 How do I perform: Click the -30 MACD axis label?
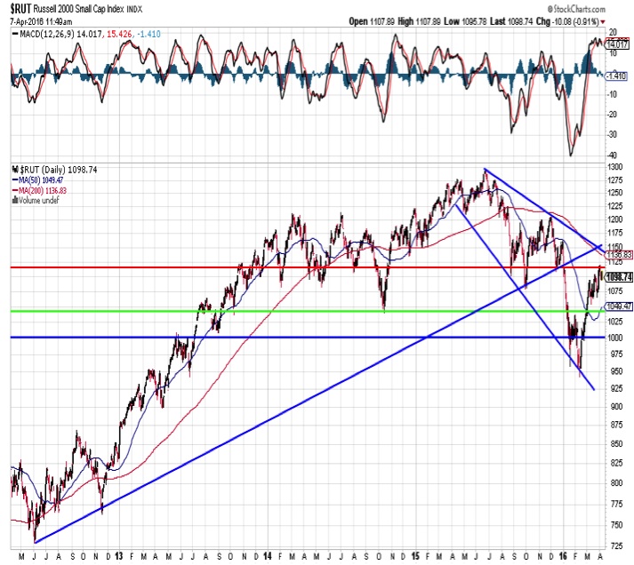(x=612, y=134)
